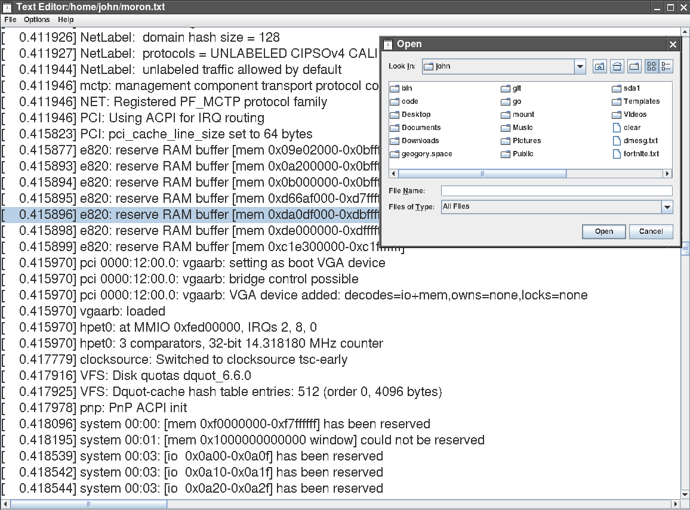Click inside the File Name field
The height and width of the screenshot is (510, 690).
click(x=556, y=191)
